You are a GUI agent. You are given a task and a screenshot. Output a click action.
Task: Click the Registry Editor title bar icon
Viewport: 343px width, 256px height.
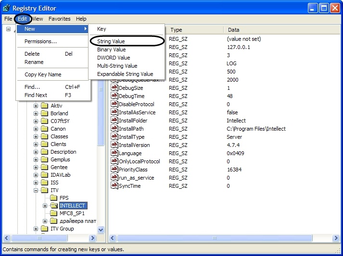6,8
